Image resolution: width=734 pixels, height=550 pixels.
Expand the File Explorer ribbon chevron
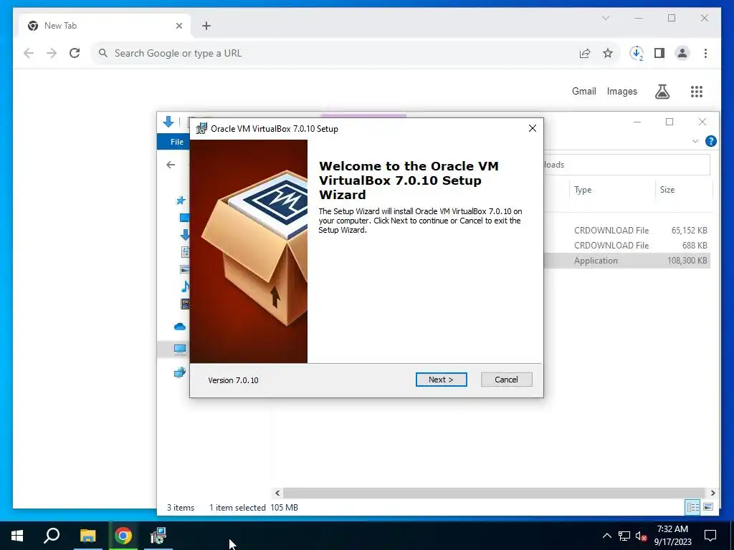695,141
